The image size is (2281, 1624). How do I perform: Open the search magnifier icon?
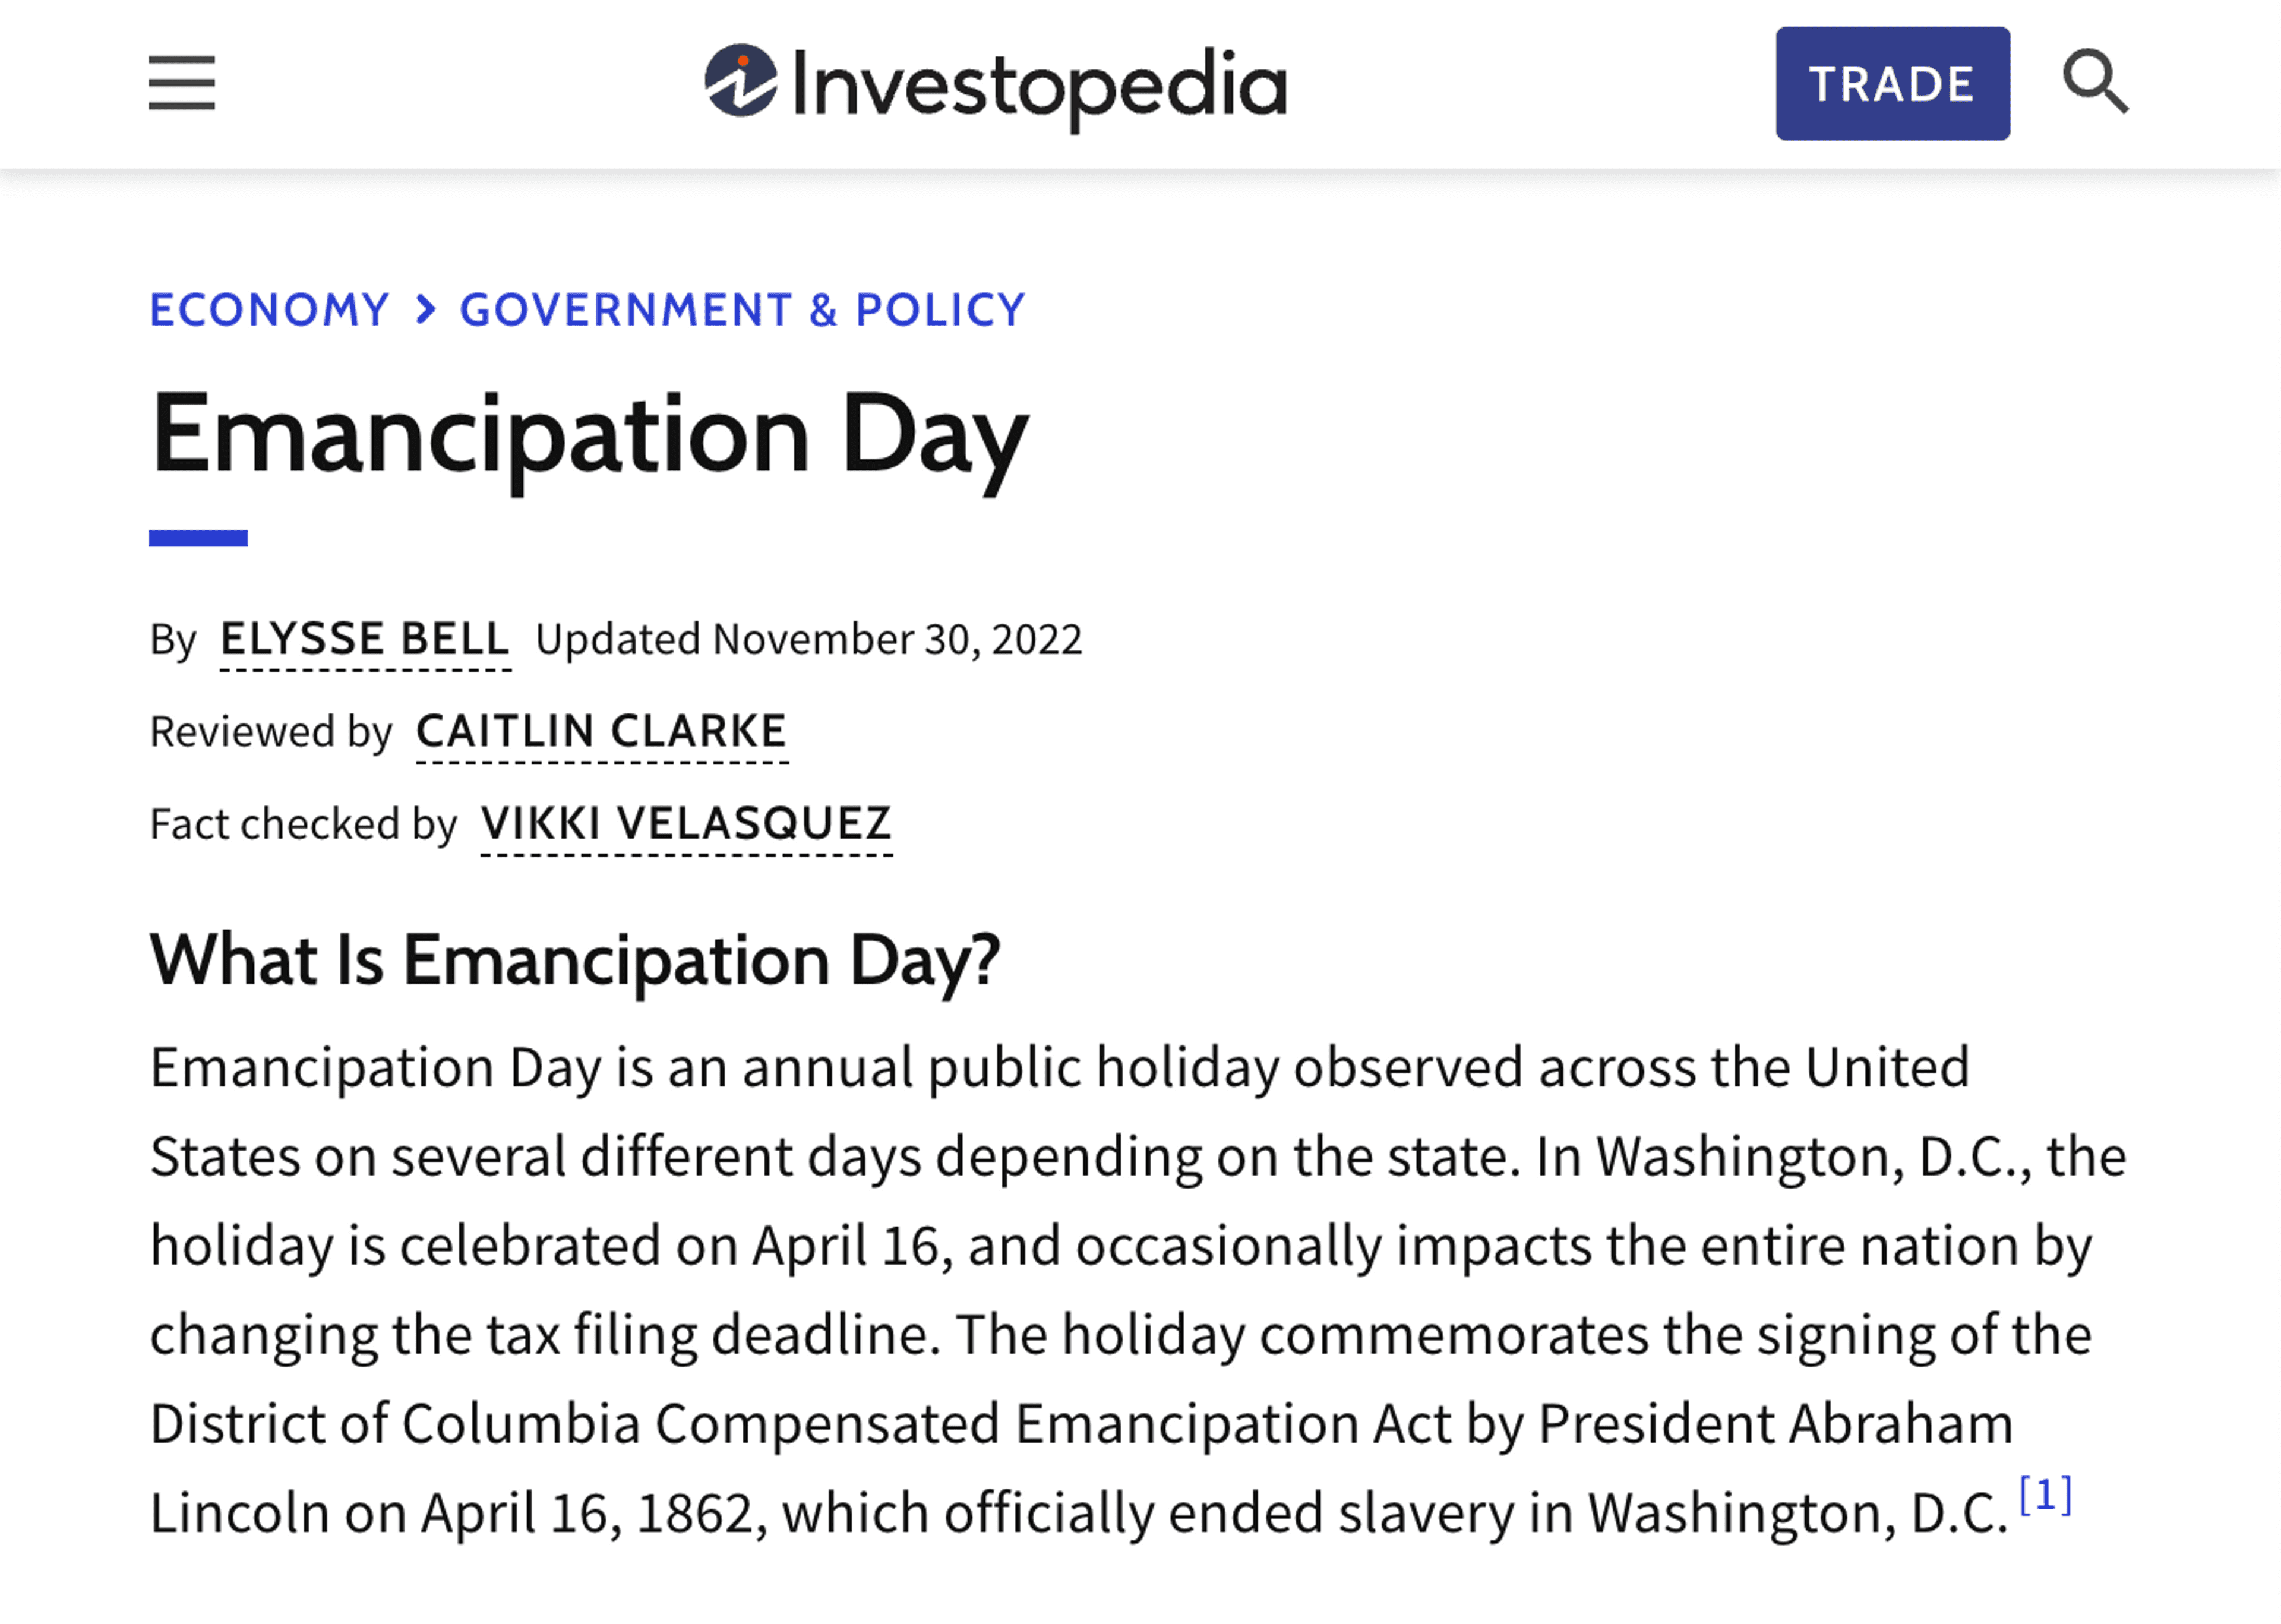pos(2095,82)
